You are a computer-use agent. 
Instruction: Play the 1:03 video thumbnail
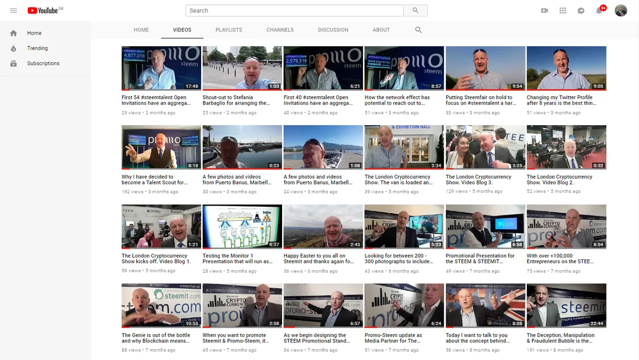click(x=242, y=68)
